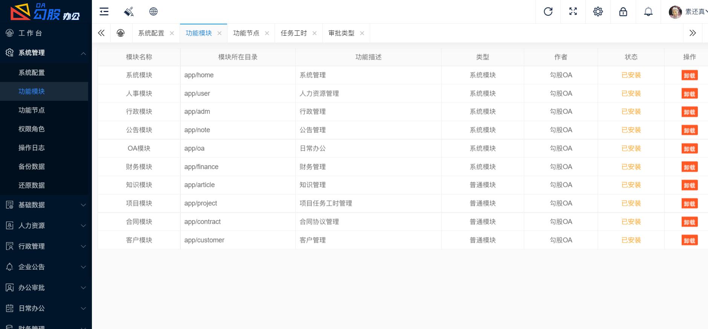Expand the 人力资源 sidebar menu
708x329 pixels.
(x=45, y=226)
